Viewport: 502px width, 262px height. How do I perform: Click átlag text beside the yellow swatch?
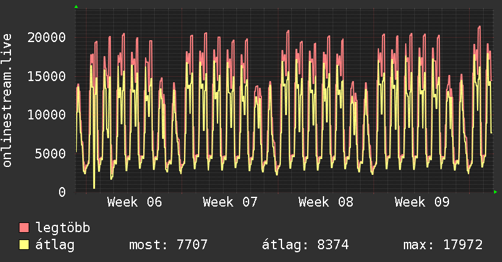55,245
